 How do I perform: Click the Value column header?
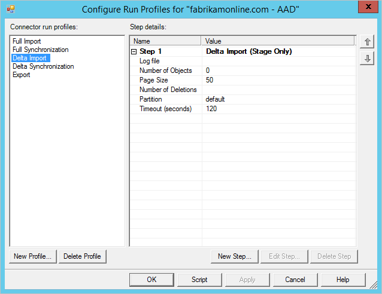pyautogui.click(x=278, y=41)
